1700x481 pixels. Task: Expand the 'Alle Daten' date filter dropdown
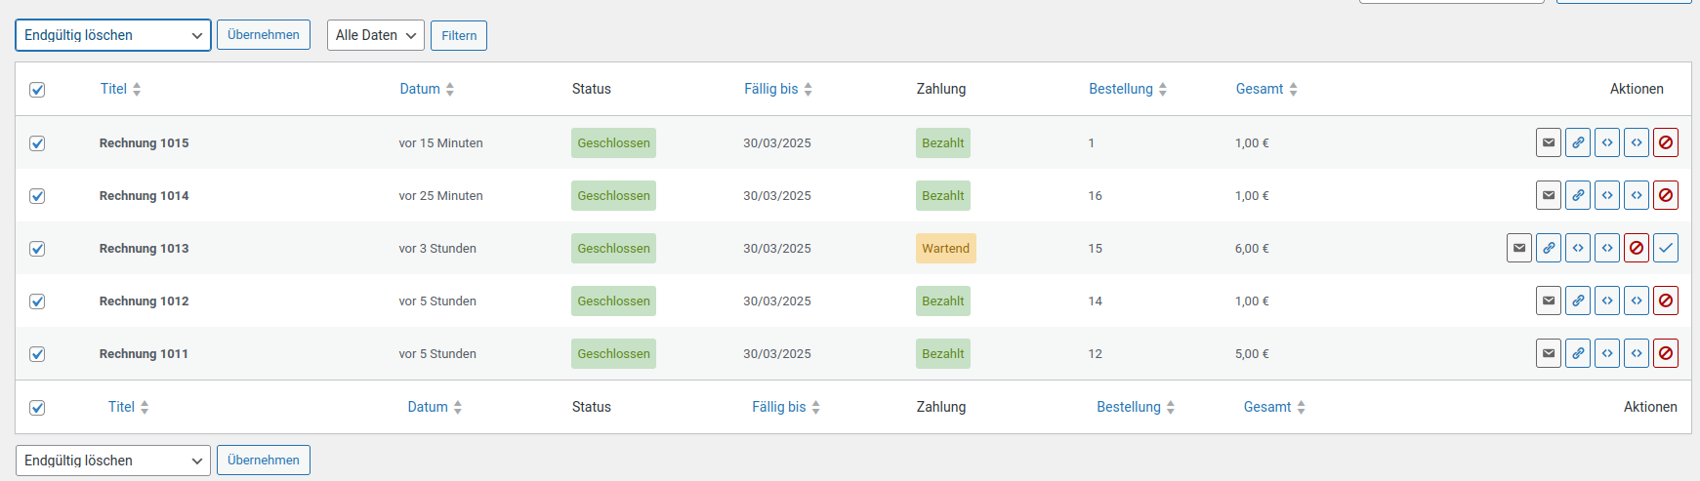(375, 35)
